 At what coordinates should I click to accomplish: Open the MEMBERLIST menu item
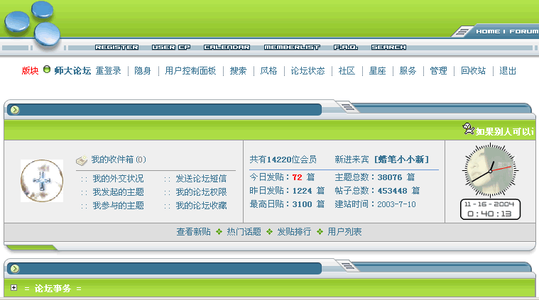pos(292,48)
